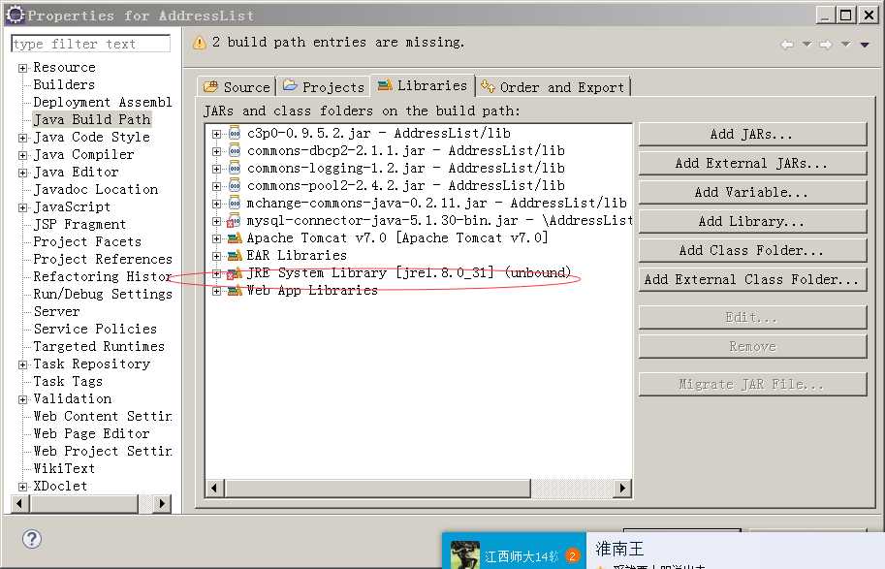Select Javadoc Location in the tree
Viewport: 885px width, 569px height.
coord(95,190)
